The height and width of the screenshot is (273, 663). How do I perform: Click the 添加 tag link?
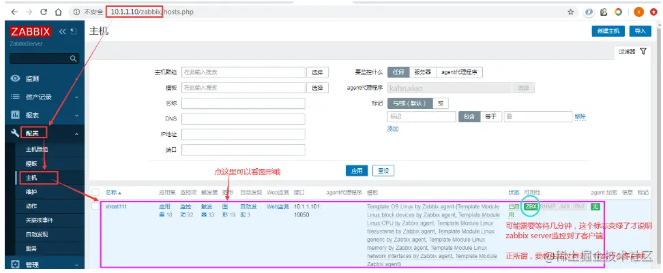click(393, 129)
